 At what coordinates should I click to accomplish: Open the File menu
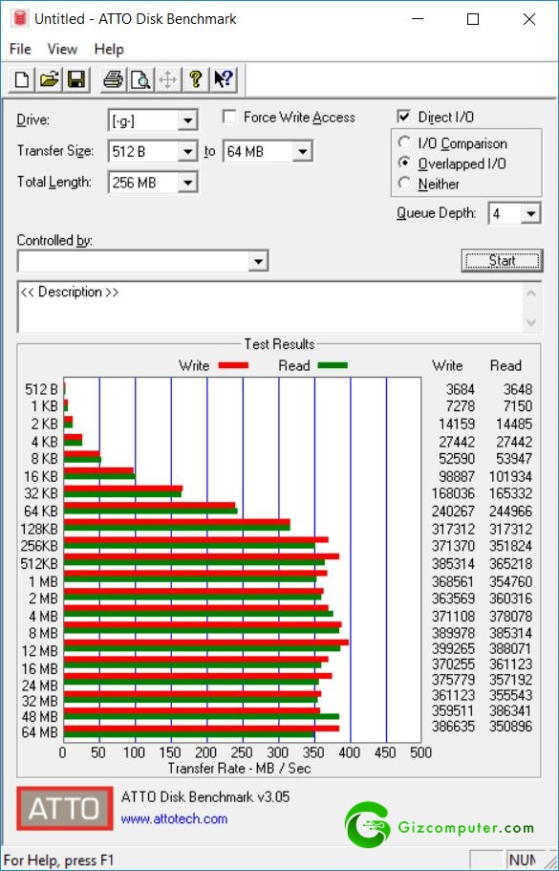coord(20,50)
